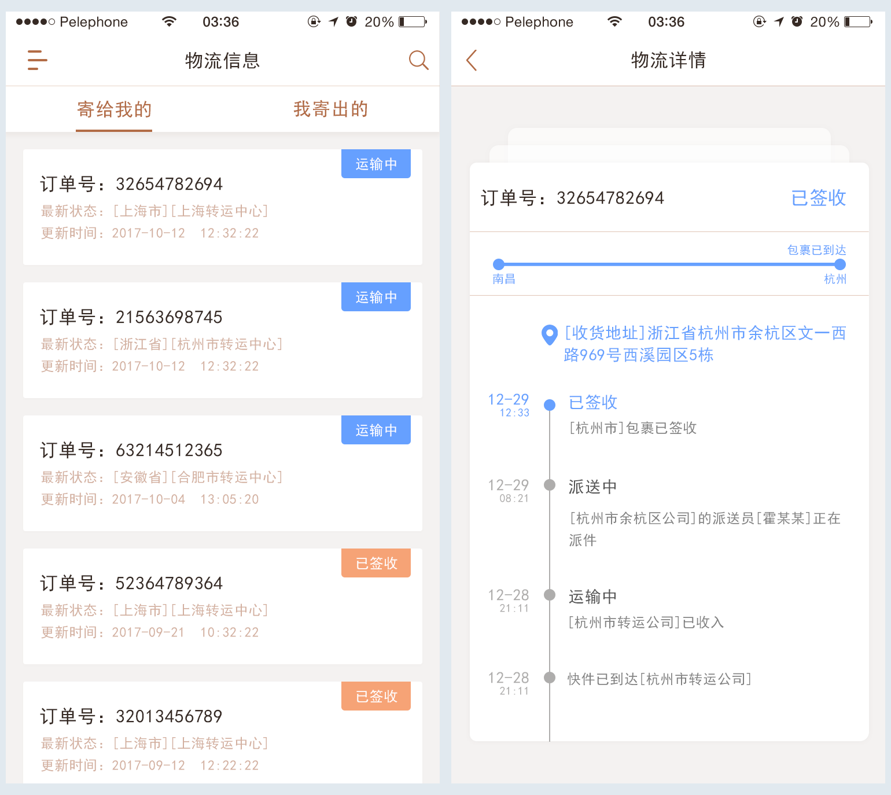Tap the blue 已签收 timeline dot
Viewport: 891px width, 795px height.
pyautogui.click(x=549, y=405)
